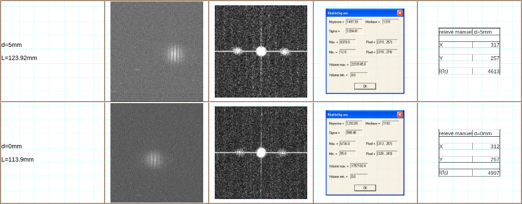
Task: Select the cell with value 4997
Action: coord(486,173)
